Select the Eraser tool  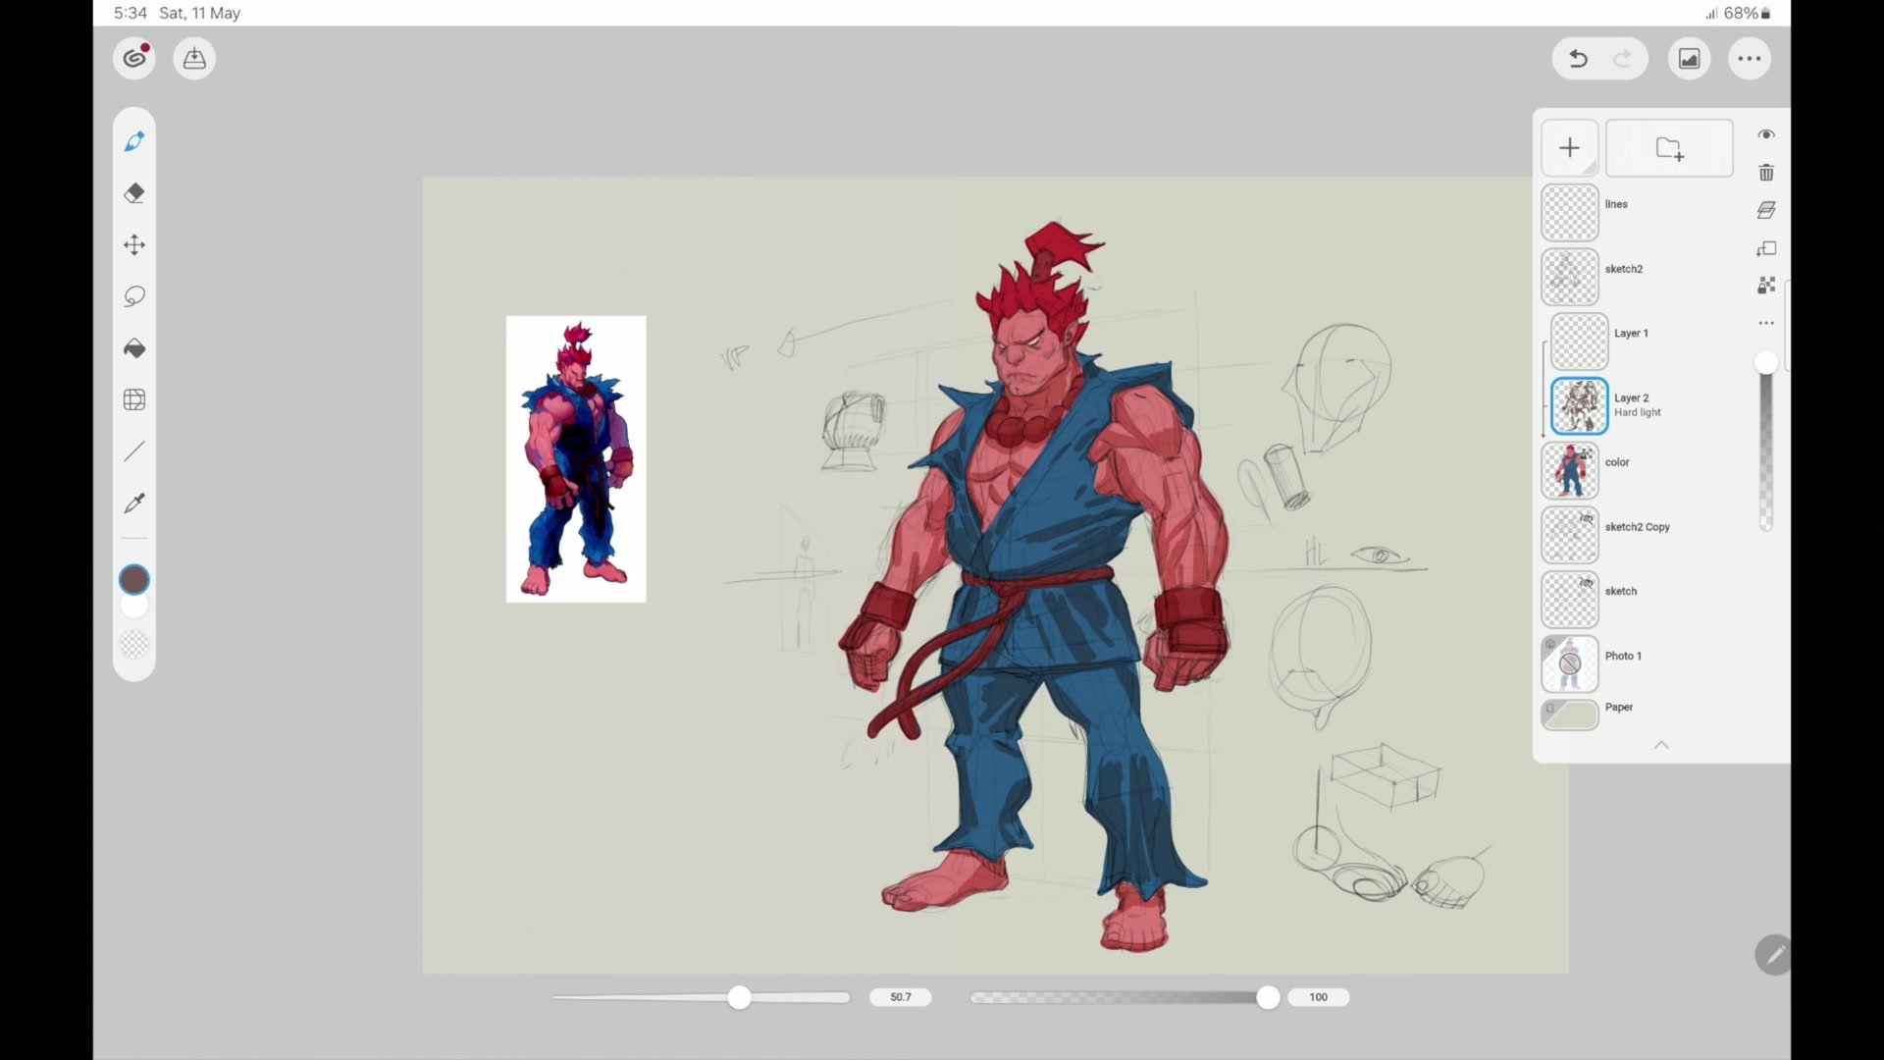tap(134, 193)
